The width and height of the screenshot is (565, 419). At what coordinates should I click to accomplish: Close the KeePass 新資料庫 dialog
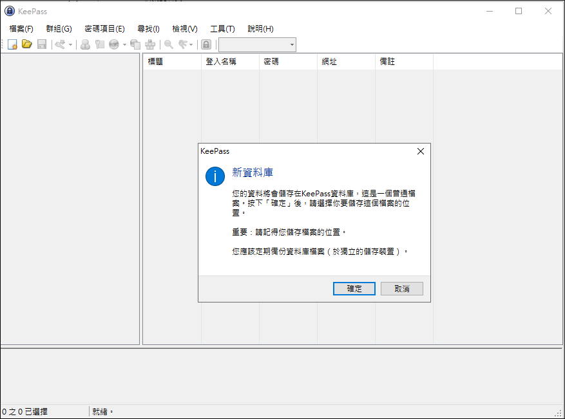point(421,151)
